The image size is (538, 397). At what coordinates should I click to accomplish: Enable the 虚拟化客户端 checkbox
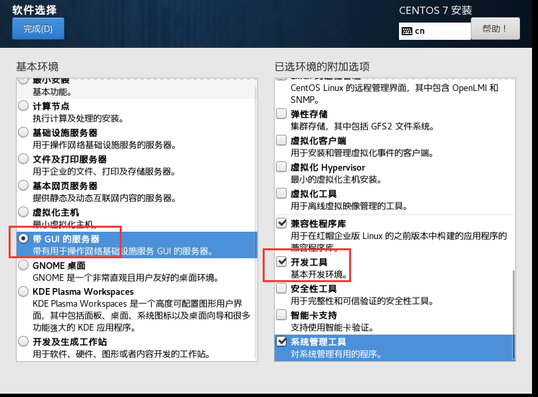tap(281, 140)
